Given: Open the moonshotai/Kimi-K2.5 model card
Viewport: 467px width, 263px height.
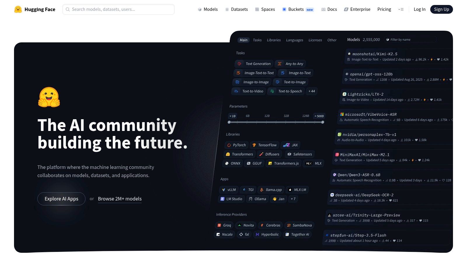Looking at the screenshot, I should point(398,56).
